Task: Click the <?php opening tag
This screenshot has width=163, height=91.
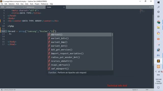Action: click(x=11, y=26)
